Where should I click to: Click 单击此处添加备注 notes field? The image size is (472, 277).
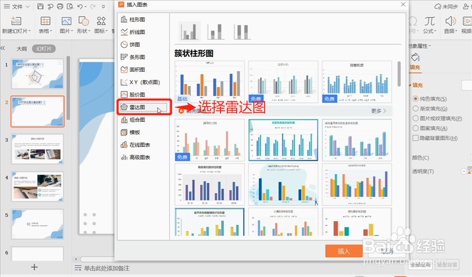[x=106, y=268]
